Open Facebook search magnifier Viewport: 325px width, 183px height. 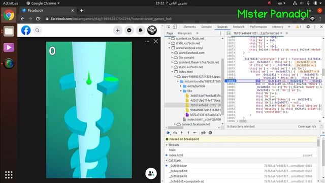[37, 30]
